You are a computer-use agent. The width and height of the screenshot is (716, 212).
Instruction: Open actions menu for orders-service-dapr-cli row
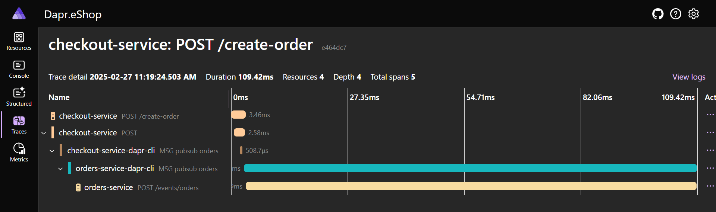pyautogui.click(x=710, y=168)
